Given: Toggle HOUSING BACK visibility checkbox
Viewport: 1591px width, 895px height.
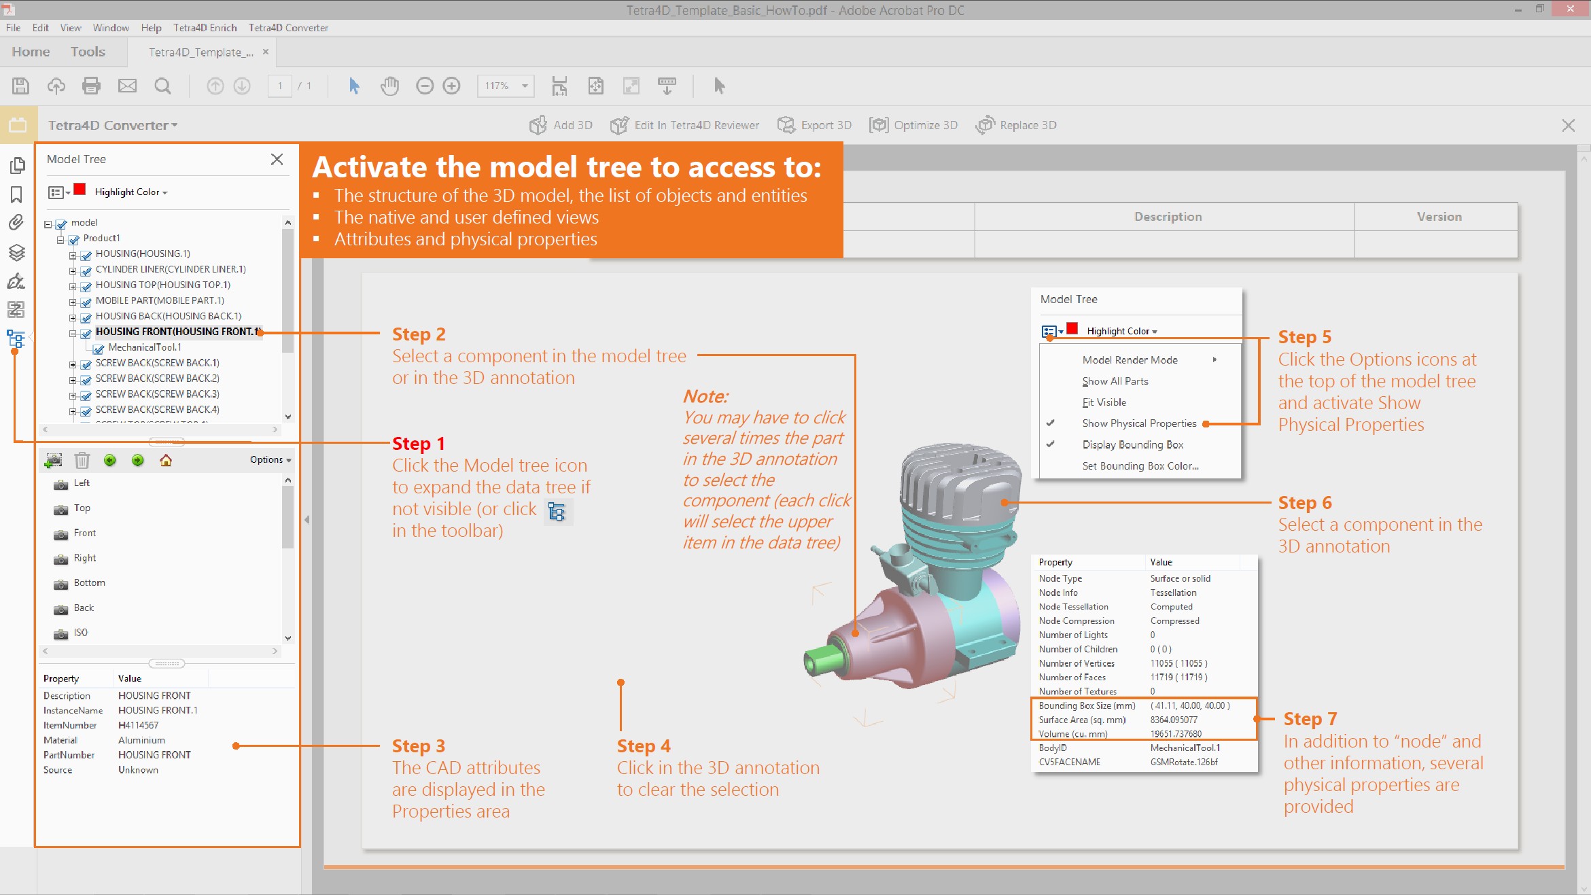Looking at the screenshot, I should [86, 317].
